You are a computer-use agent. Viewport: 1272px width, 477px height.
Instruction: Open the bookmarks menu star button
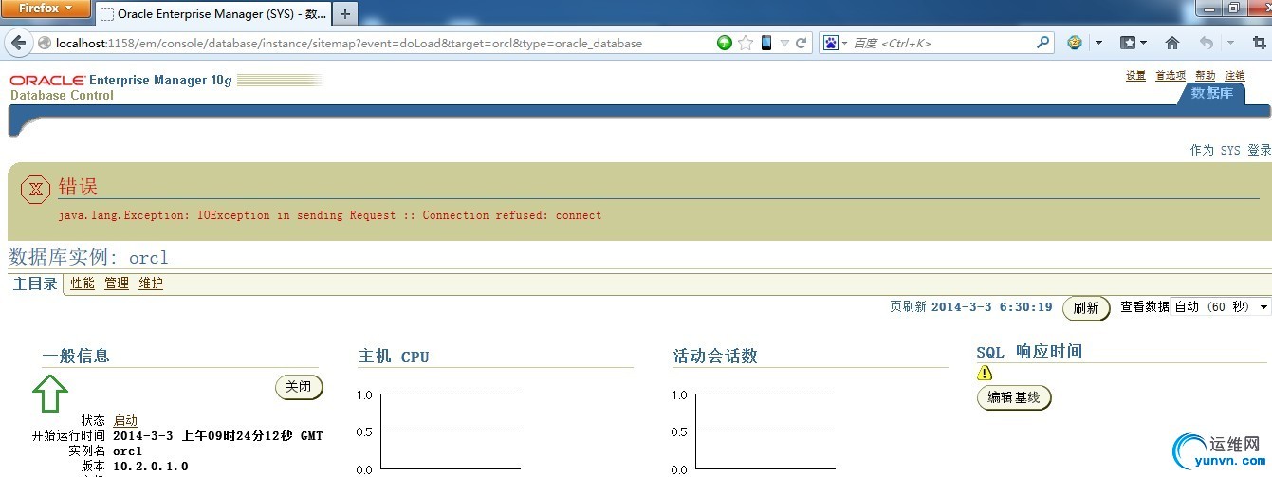tap(1133, 43)
